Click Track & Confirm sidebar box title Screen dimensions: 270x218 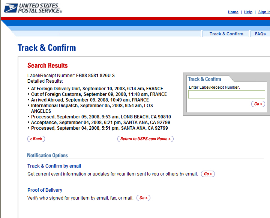[x=205, y=79]
